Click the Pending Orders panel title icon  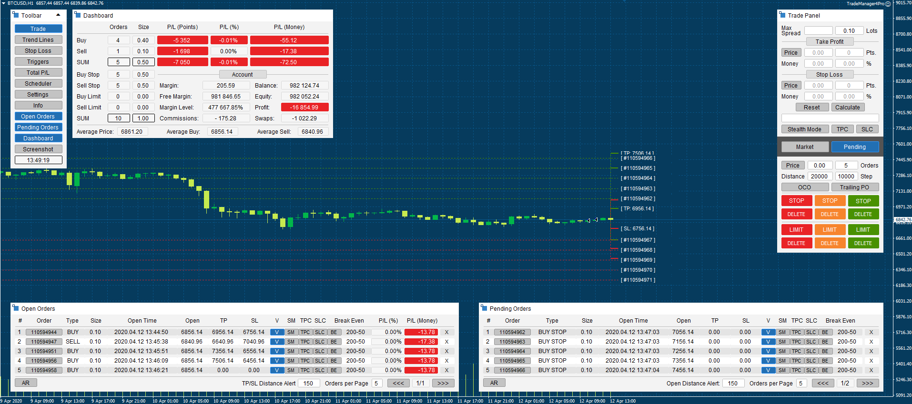[484, 308]
